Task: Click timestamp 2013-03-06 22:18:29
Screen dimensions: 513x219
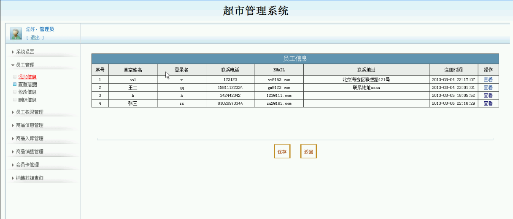Action: coord(454,103)
